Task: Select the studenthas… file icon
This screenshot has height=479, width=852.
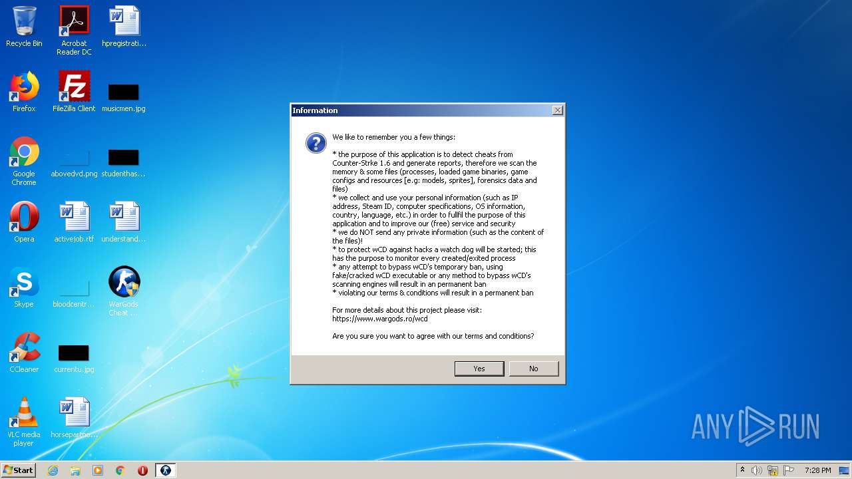Action: (124, 163)
